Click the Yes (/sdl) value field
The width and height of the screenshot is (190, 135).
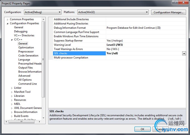(x=144, y=53)
